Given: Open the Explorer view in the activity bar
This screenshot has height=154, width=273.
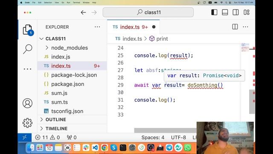Looking at the screenshot, I should coord(27,30).
